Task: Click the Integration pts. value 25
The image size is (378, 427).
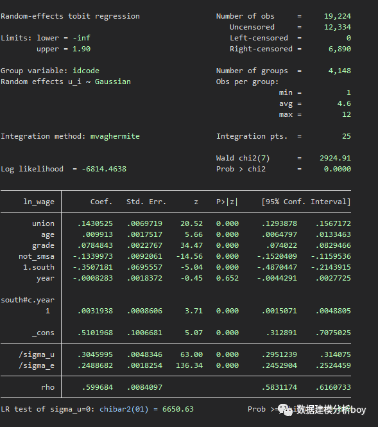Action: click(x=347, y=136)
